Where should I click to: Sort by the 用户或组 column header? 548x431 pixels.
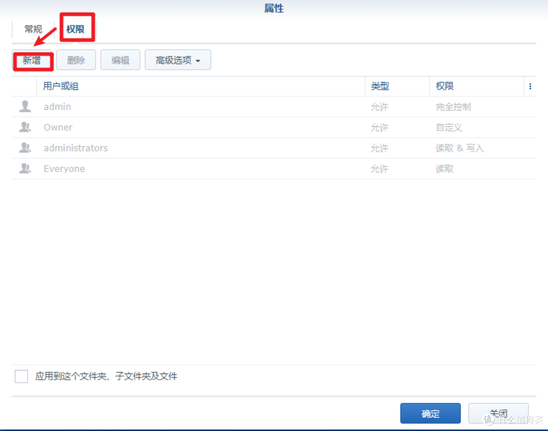[x=60, y=86]
